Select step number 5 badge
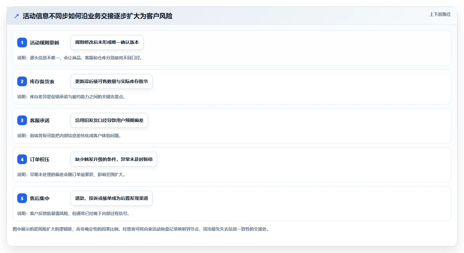Viewport: 464px width, 253px height. [22, 198]
